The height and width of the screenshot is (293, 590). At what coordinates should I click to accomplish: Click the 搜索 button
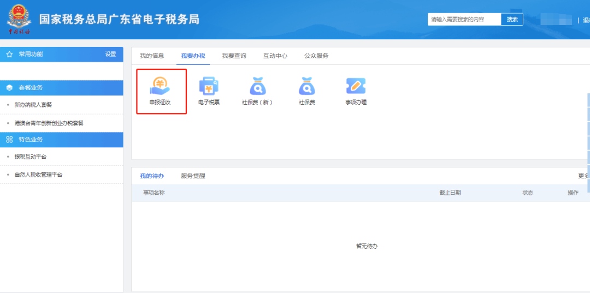[x=512, y=20]
